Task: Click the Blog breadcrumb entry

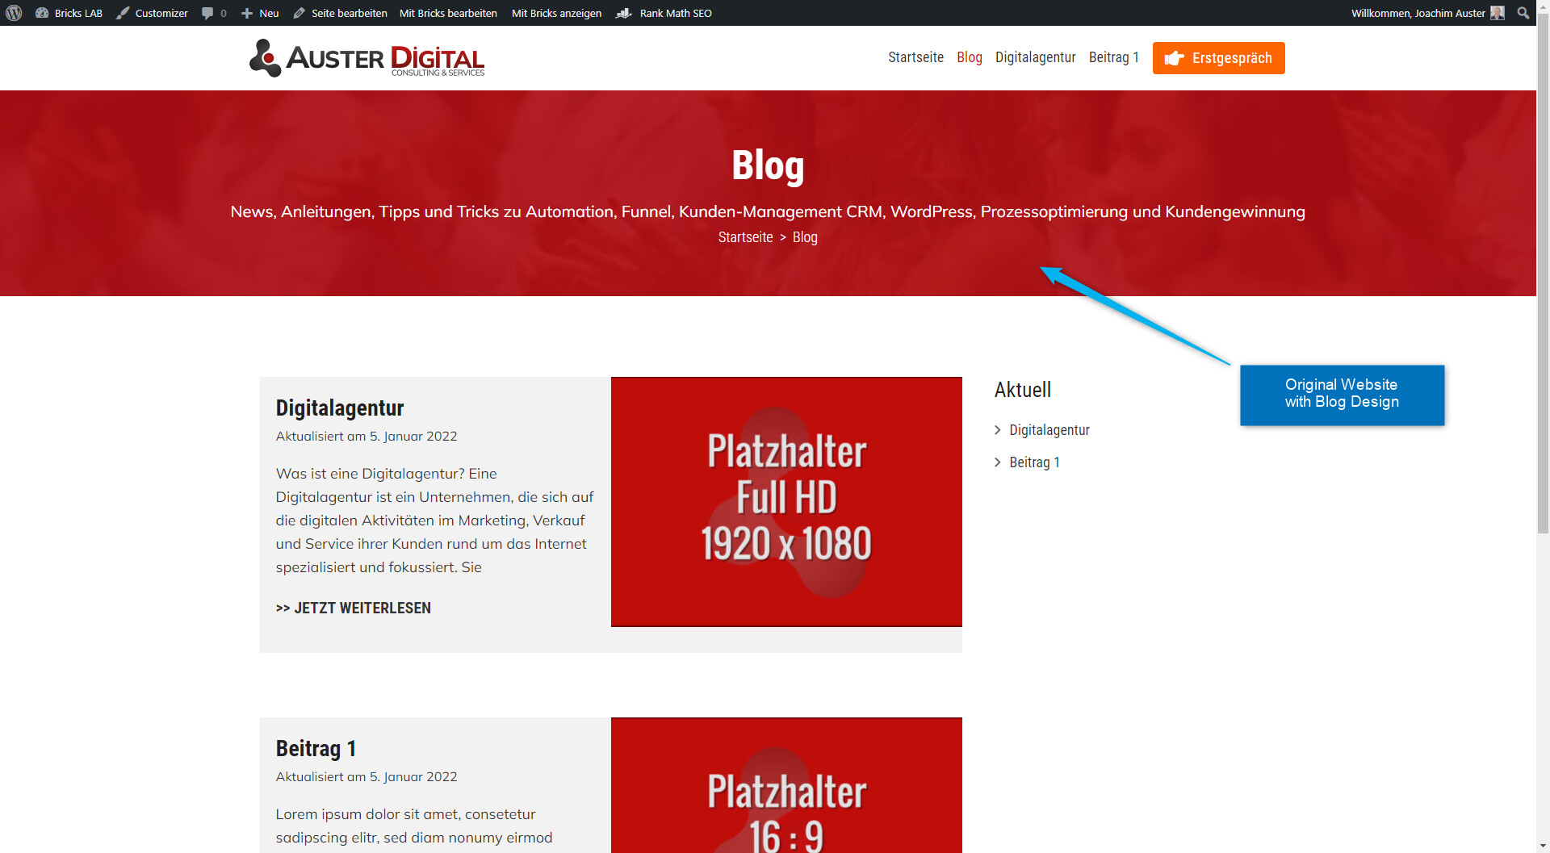Action: (805, 237)
